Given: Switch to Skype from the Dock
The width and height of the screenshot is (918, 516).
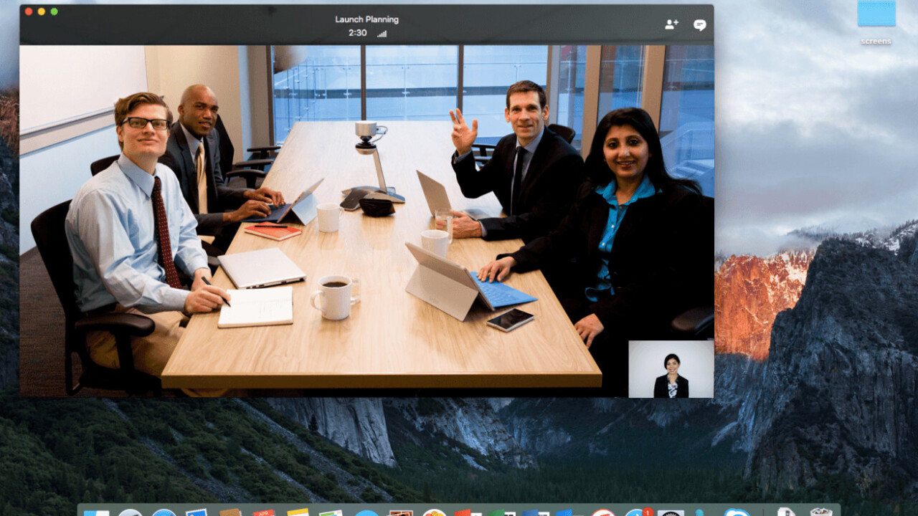Looking at the screenshot, I should pos(737,512).
